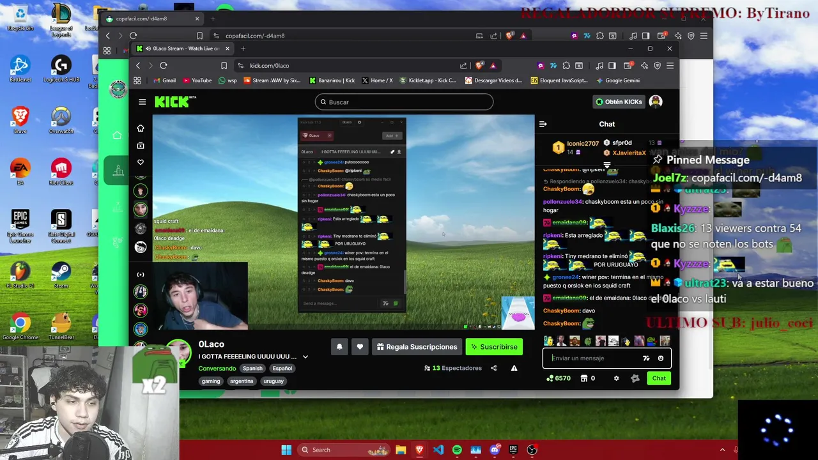The height and width of the screenshot is (460, 818).
Task: Expand chat leaderboard arrow
Action: [x=607, y=165]
